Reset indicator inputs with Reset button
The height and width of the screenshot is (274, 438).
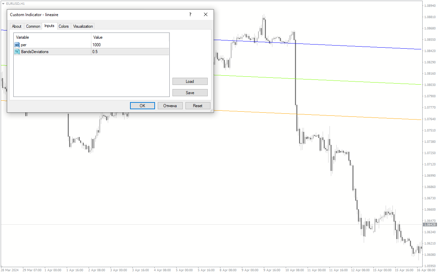(x=198, y=105)
